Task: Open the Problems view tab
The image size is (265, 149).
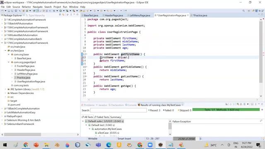Action: coord(88,105)
